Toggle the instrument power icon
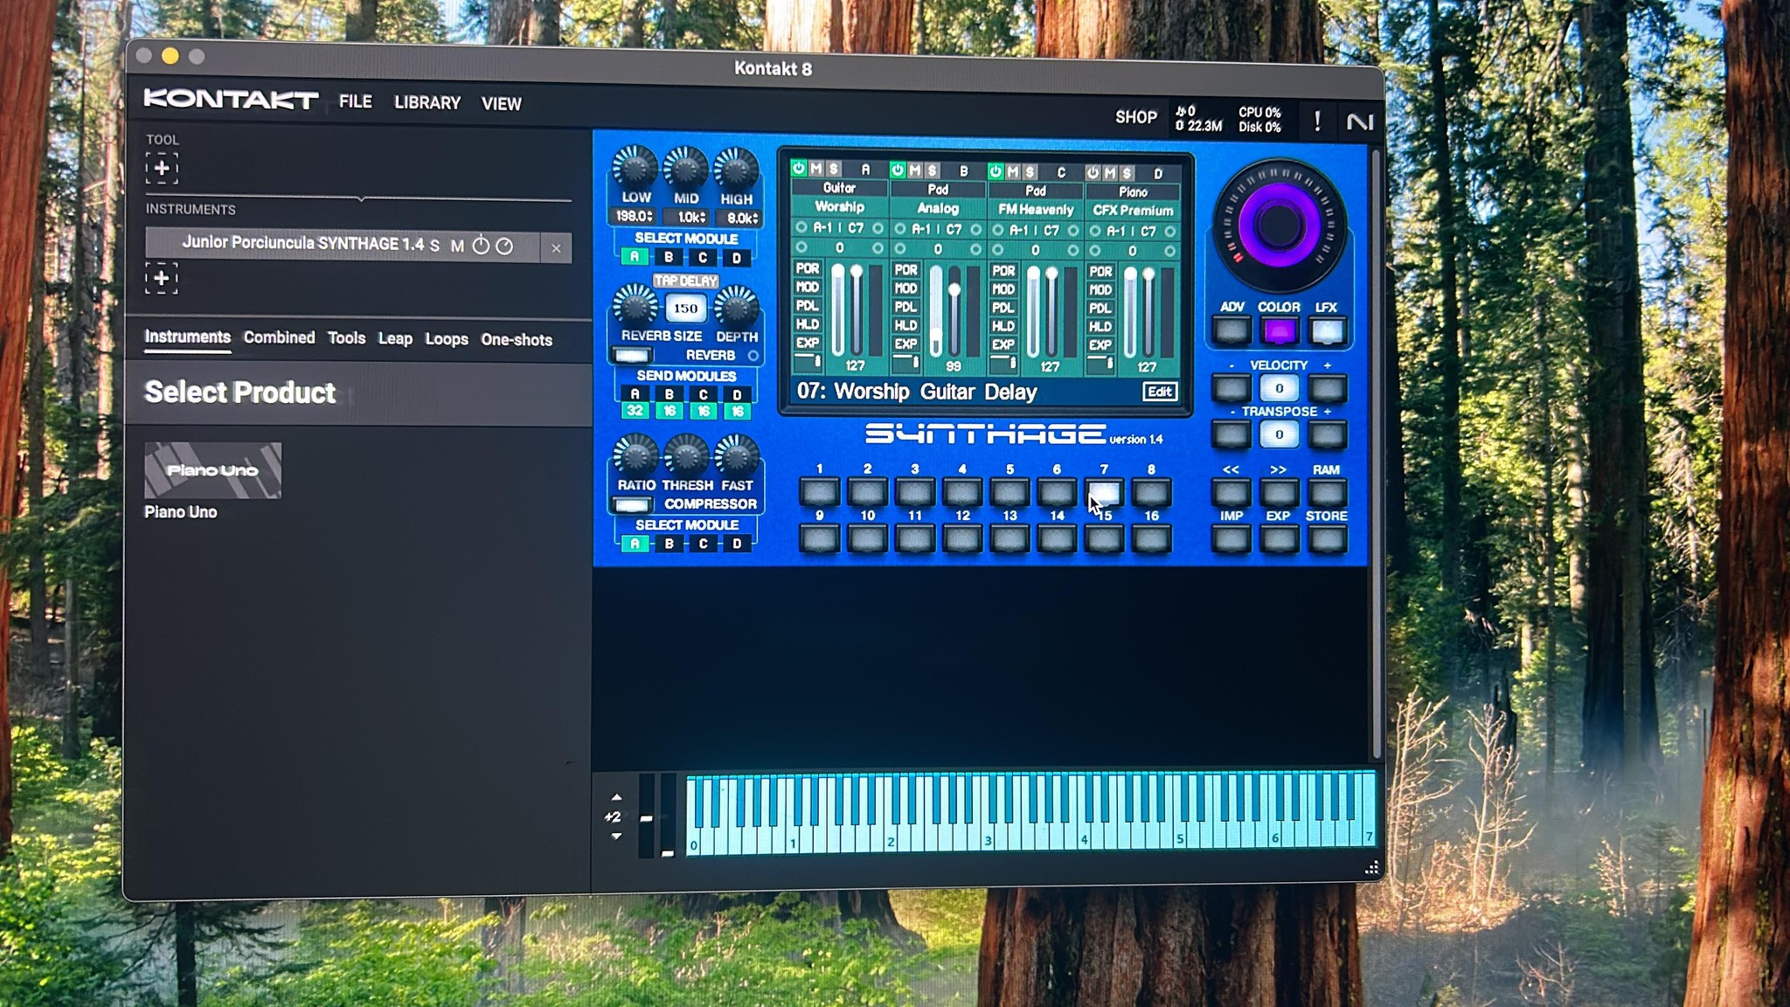The height and width of the screenshot is (1007, 1790). coord(481,246)
